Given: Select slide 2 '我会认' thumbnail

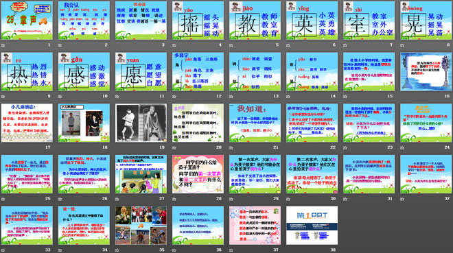Looking at the screenshot, I should (84, 21).
